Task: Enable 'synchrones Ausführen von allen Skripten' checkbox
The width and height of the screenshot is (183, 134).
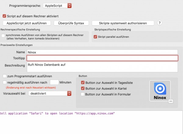Action: click(3, 35)
